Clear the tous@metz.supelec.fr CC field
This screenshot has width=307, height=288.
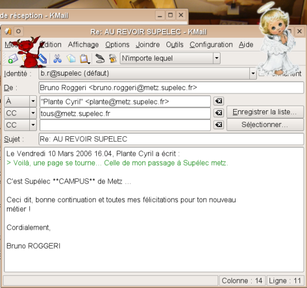[x=218, y=113]
